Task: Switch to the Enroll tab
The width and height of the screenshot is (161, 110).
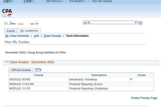Action: pos(11,31)
